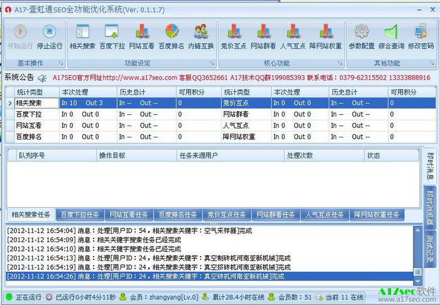Click the 人气互点 statistics cell
The height and width of the screenshot is (305, 440).
(246, 126)
